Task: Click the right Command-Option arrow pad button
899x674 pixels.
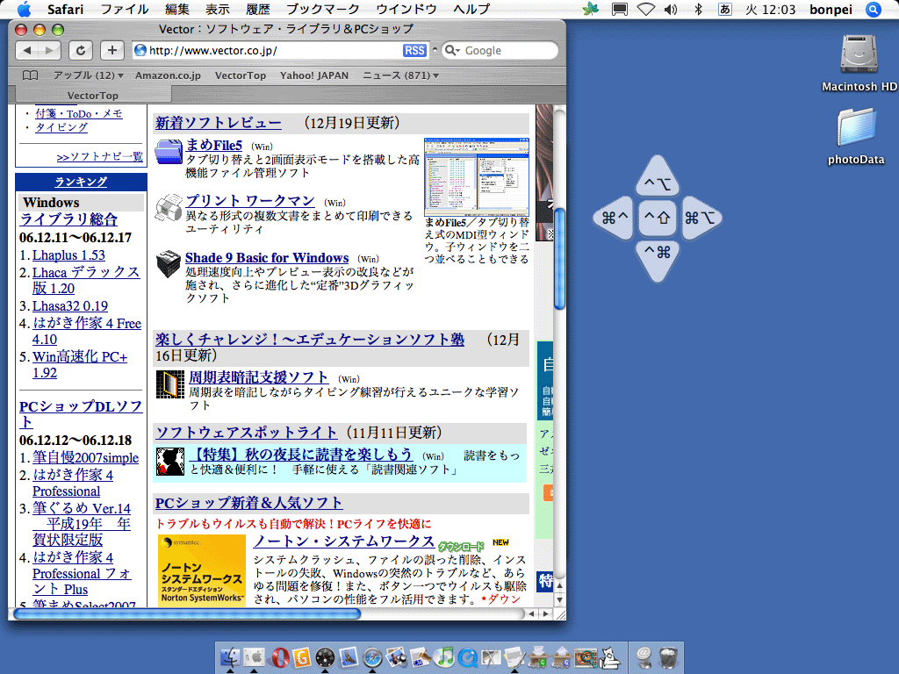Action: pyautogui.click(x=701, y=218)
